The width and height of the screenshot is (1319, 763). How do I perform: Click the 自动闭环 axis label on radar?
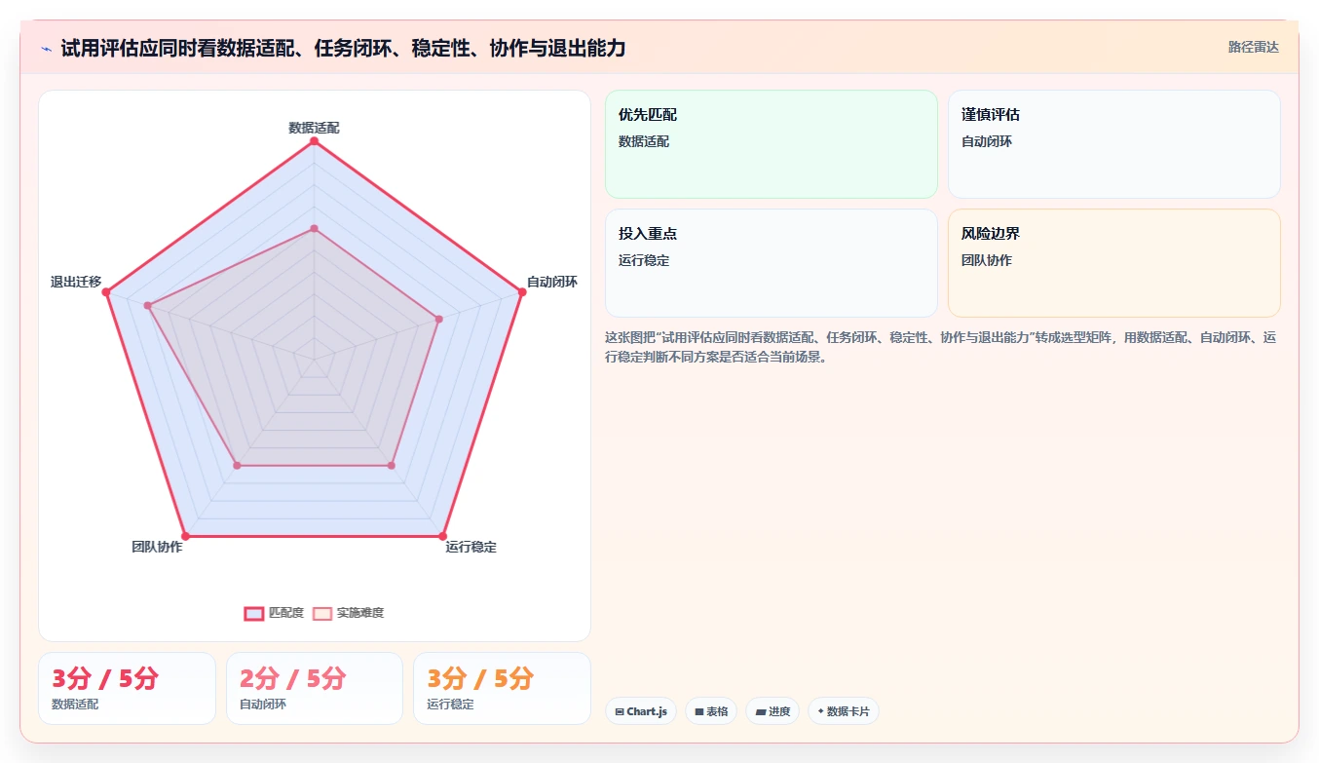pos(552,282)
